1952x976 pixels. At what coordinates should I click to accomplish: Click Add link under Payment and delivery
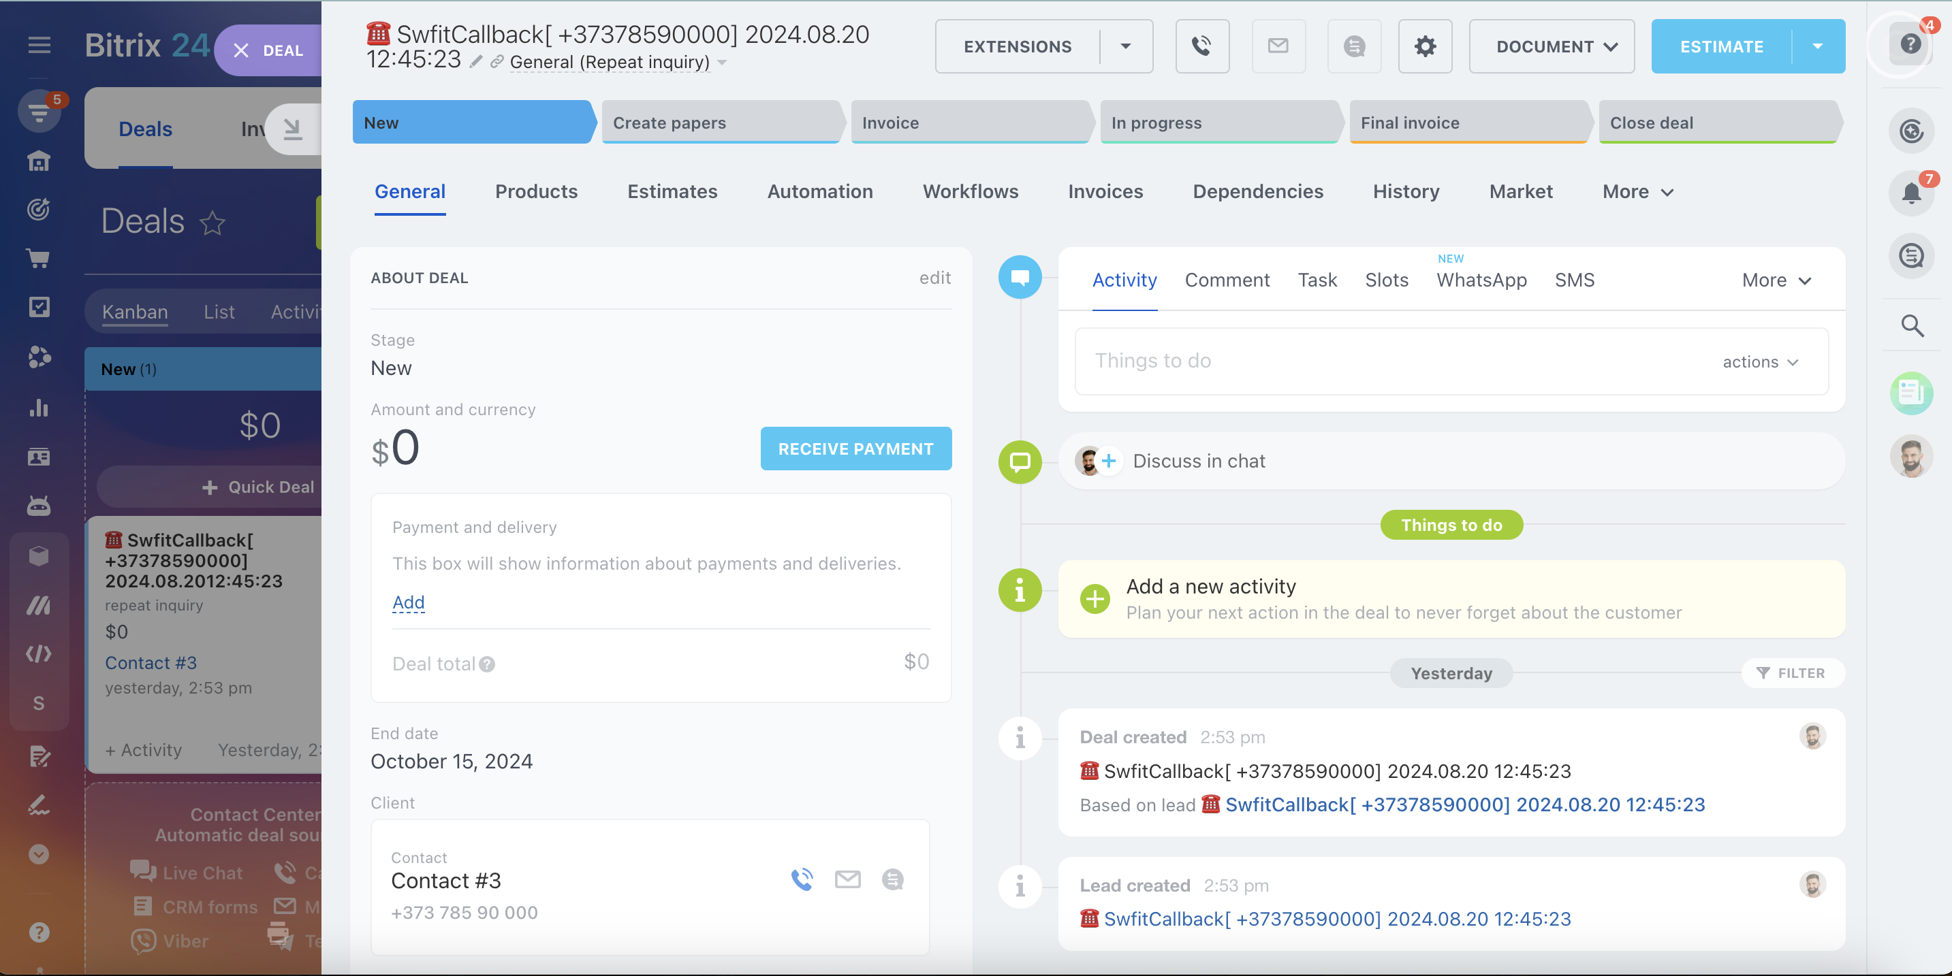pyautogui.click(x=408, y=602)
